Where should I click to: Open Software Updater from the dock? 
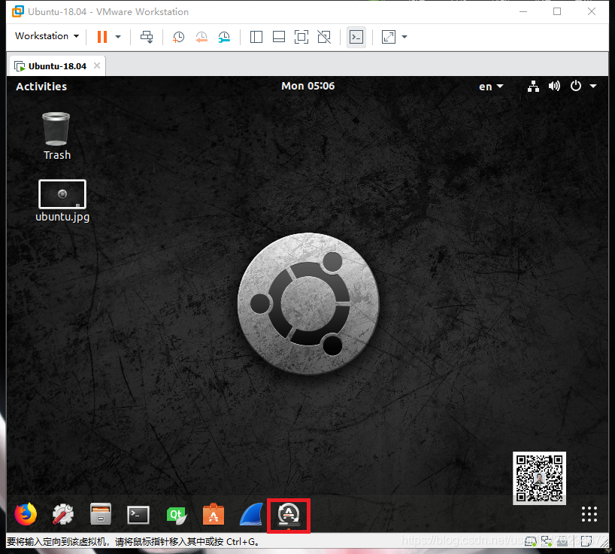pos(289,515)
